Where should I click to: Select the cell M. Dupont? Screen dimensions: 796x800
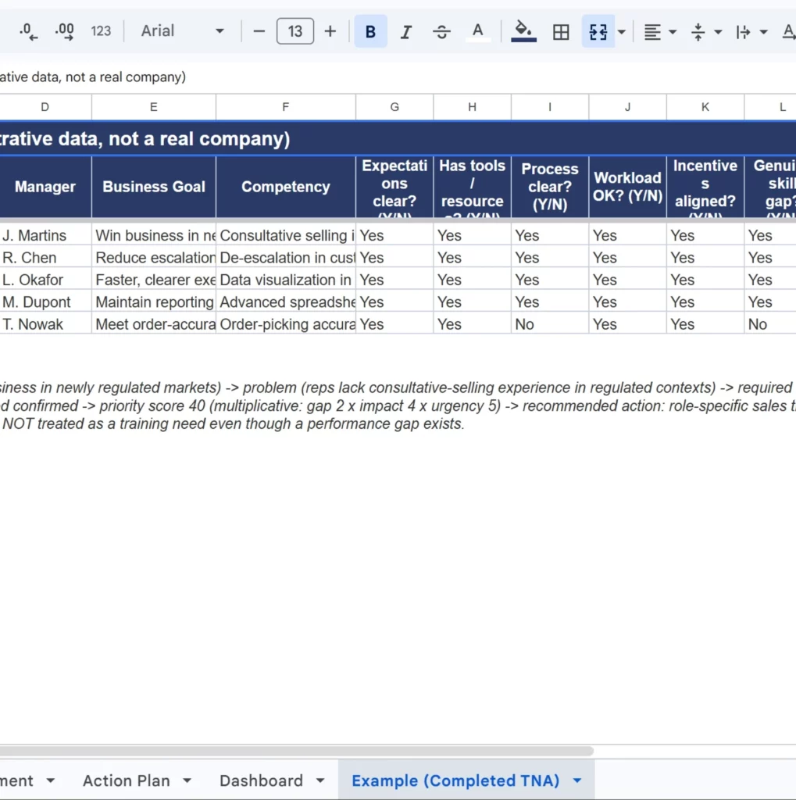point(45,302)
